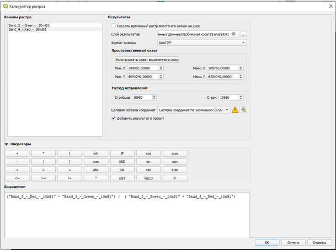Insert the sqrt operator
The image size is (336, 250).
click(122, 178)
